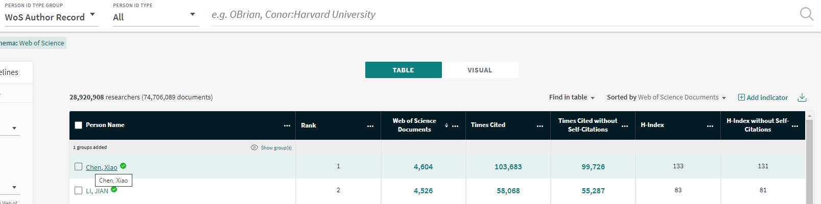Change the Sorted by Web of Science Documents dropdown

tap(666, 97)
